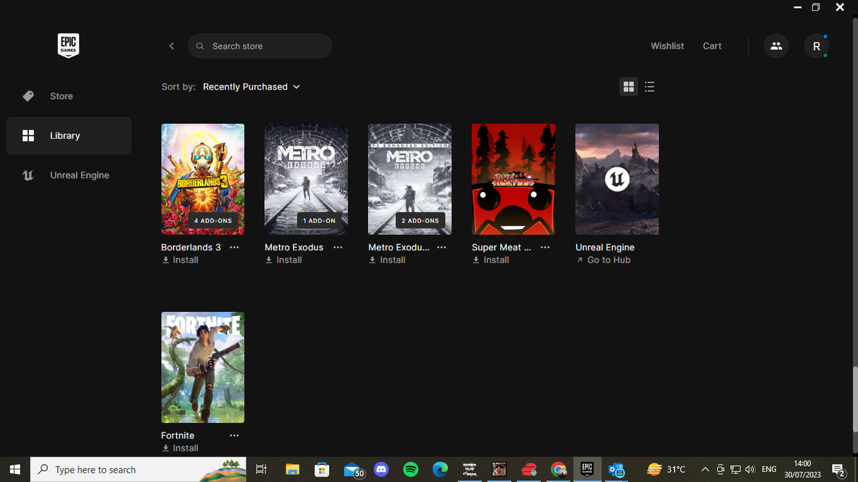Screen dimensions: 858x482
Task: Click the 4 ADD-ONS badge on Borderlands 3
Action: point(213,220)
